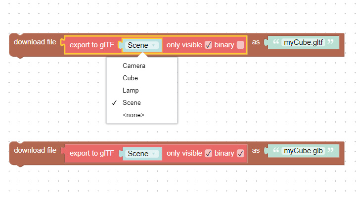Toggle the only visible checkbox in the top block
The width and height of the screenshot is (356, 198).
click(x=208, y=45)
